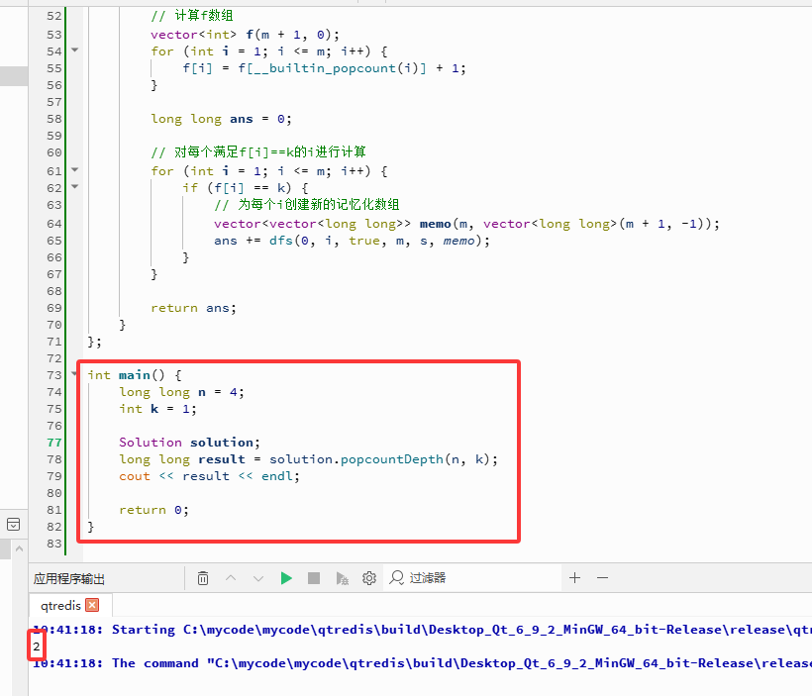Zoom in output text with plus icon
Viewport: 812px width, 696px height.
(x=574, y=578)
